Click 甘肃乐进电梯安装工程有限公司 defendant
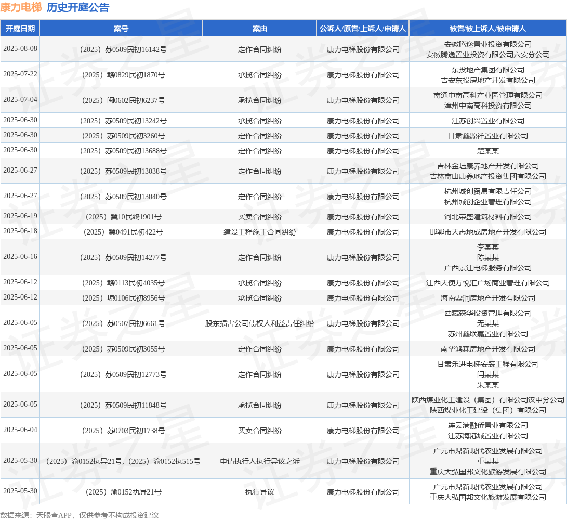 (488, 364)
